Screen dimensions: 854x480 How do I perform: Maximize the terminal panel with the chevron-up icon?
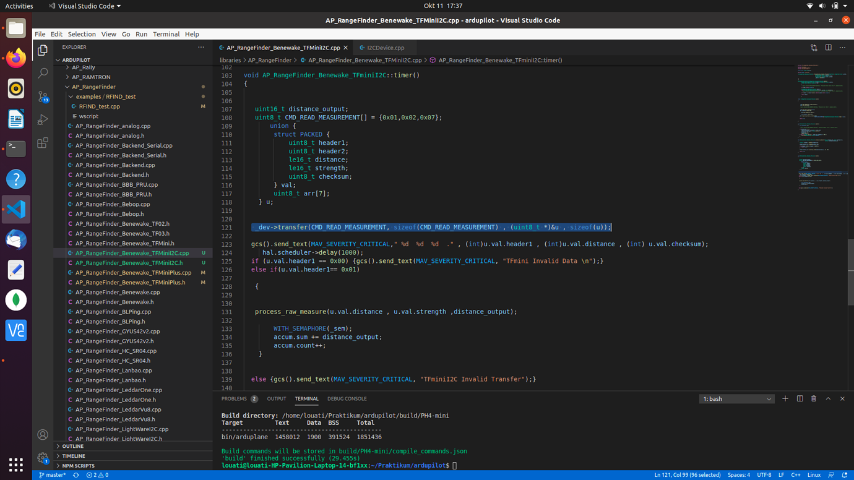[828, 399]
